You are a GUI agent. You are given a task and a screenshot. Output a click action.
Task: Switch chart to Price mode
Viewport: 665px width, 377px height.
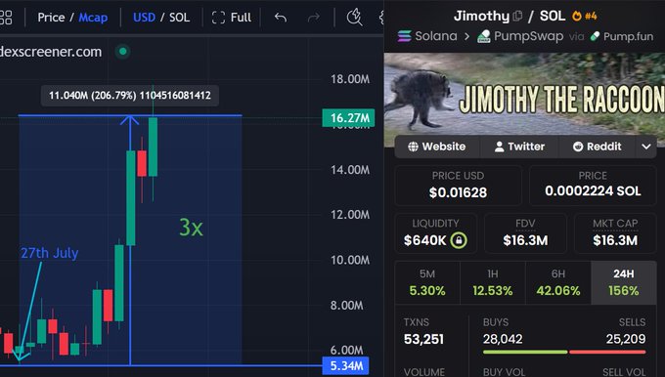tap(51, 18)
